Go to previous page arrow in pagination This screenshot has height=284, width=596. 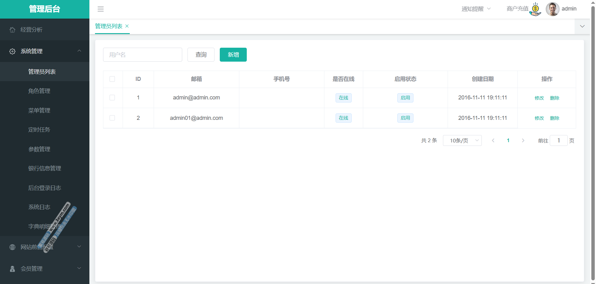pos(493,141)
